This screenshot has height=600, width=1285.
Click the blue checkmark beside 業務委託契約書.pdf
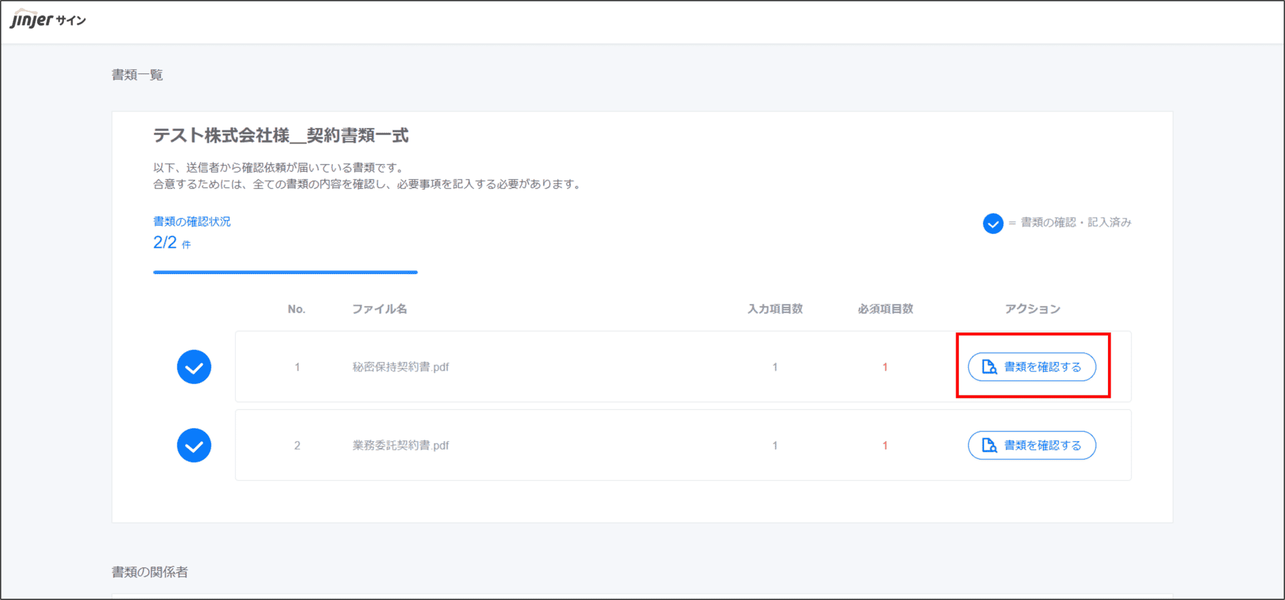tap(194, 446)
